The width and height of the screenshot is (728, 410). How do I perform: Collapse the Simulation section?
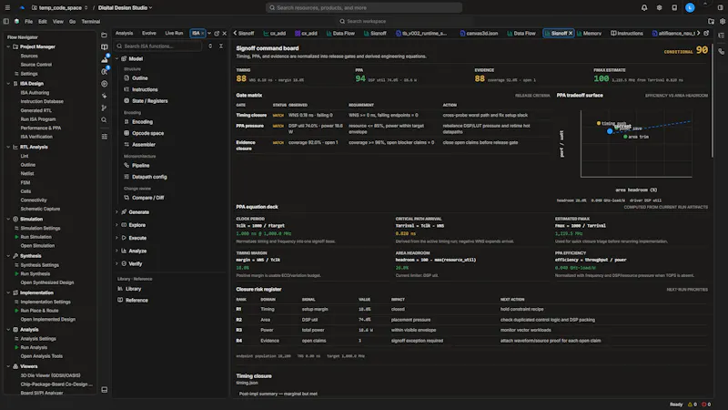coord(8,219)
